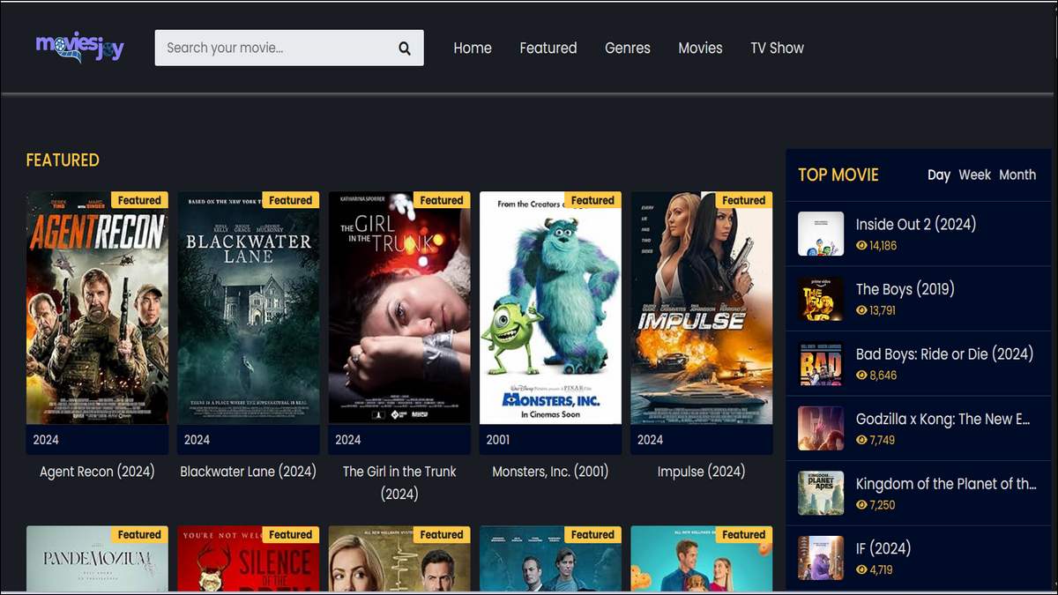Image resolution: width=1058 pixels, height=595 pixels.
Task: Click eye icon beside 7,250 views
Action: [861, 505]
